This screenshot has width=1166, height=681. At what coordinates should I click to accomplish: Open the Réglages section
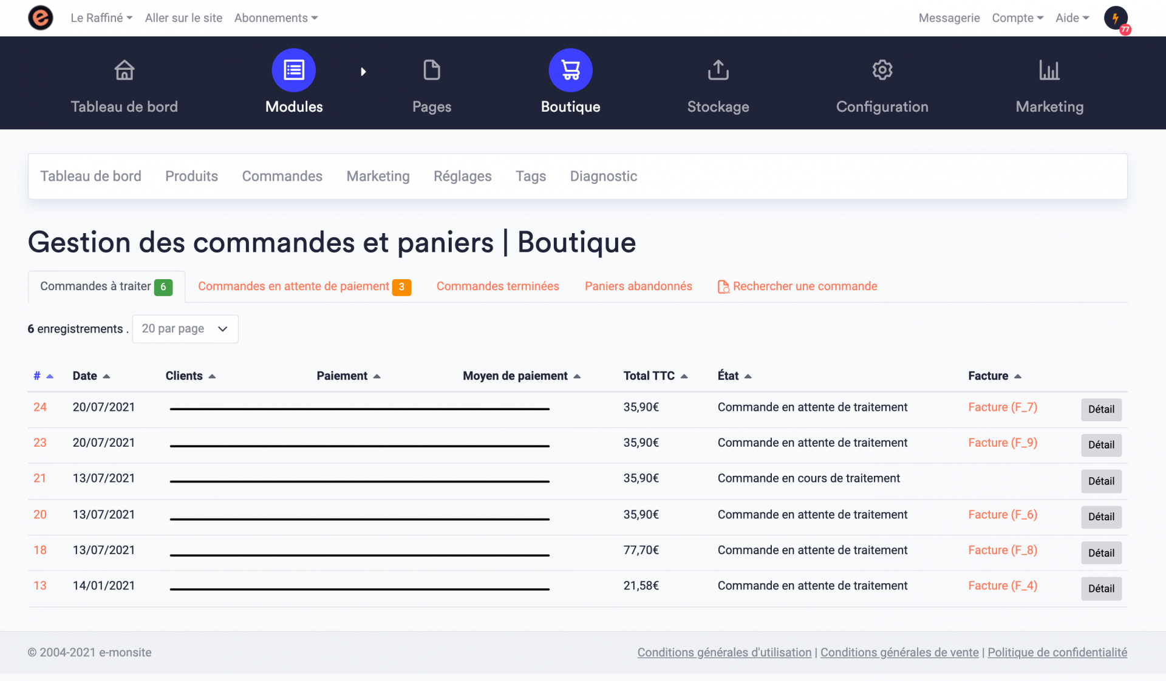tap(462, 176)
